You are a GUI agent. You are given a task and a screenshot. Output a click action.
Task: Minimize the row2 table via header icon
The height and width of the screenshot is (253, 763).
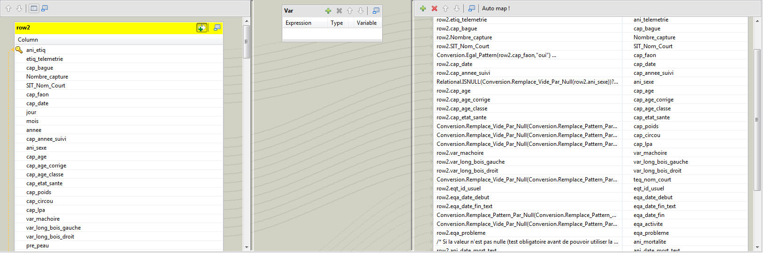click(217, 28)
